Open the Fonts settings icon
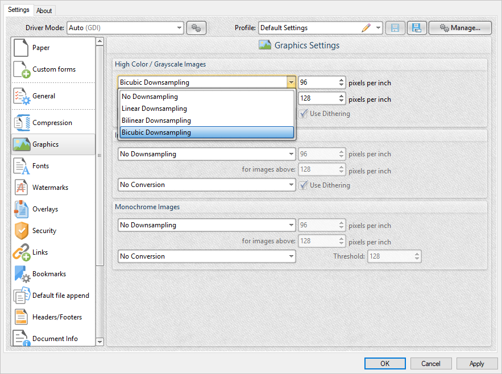The width and height of the screenshot is (502, 374). (x=22, y=166)
